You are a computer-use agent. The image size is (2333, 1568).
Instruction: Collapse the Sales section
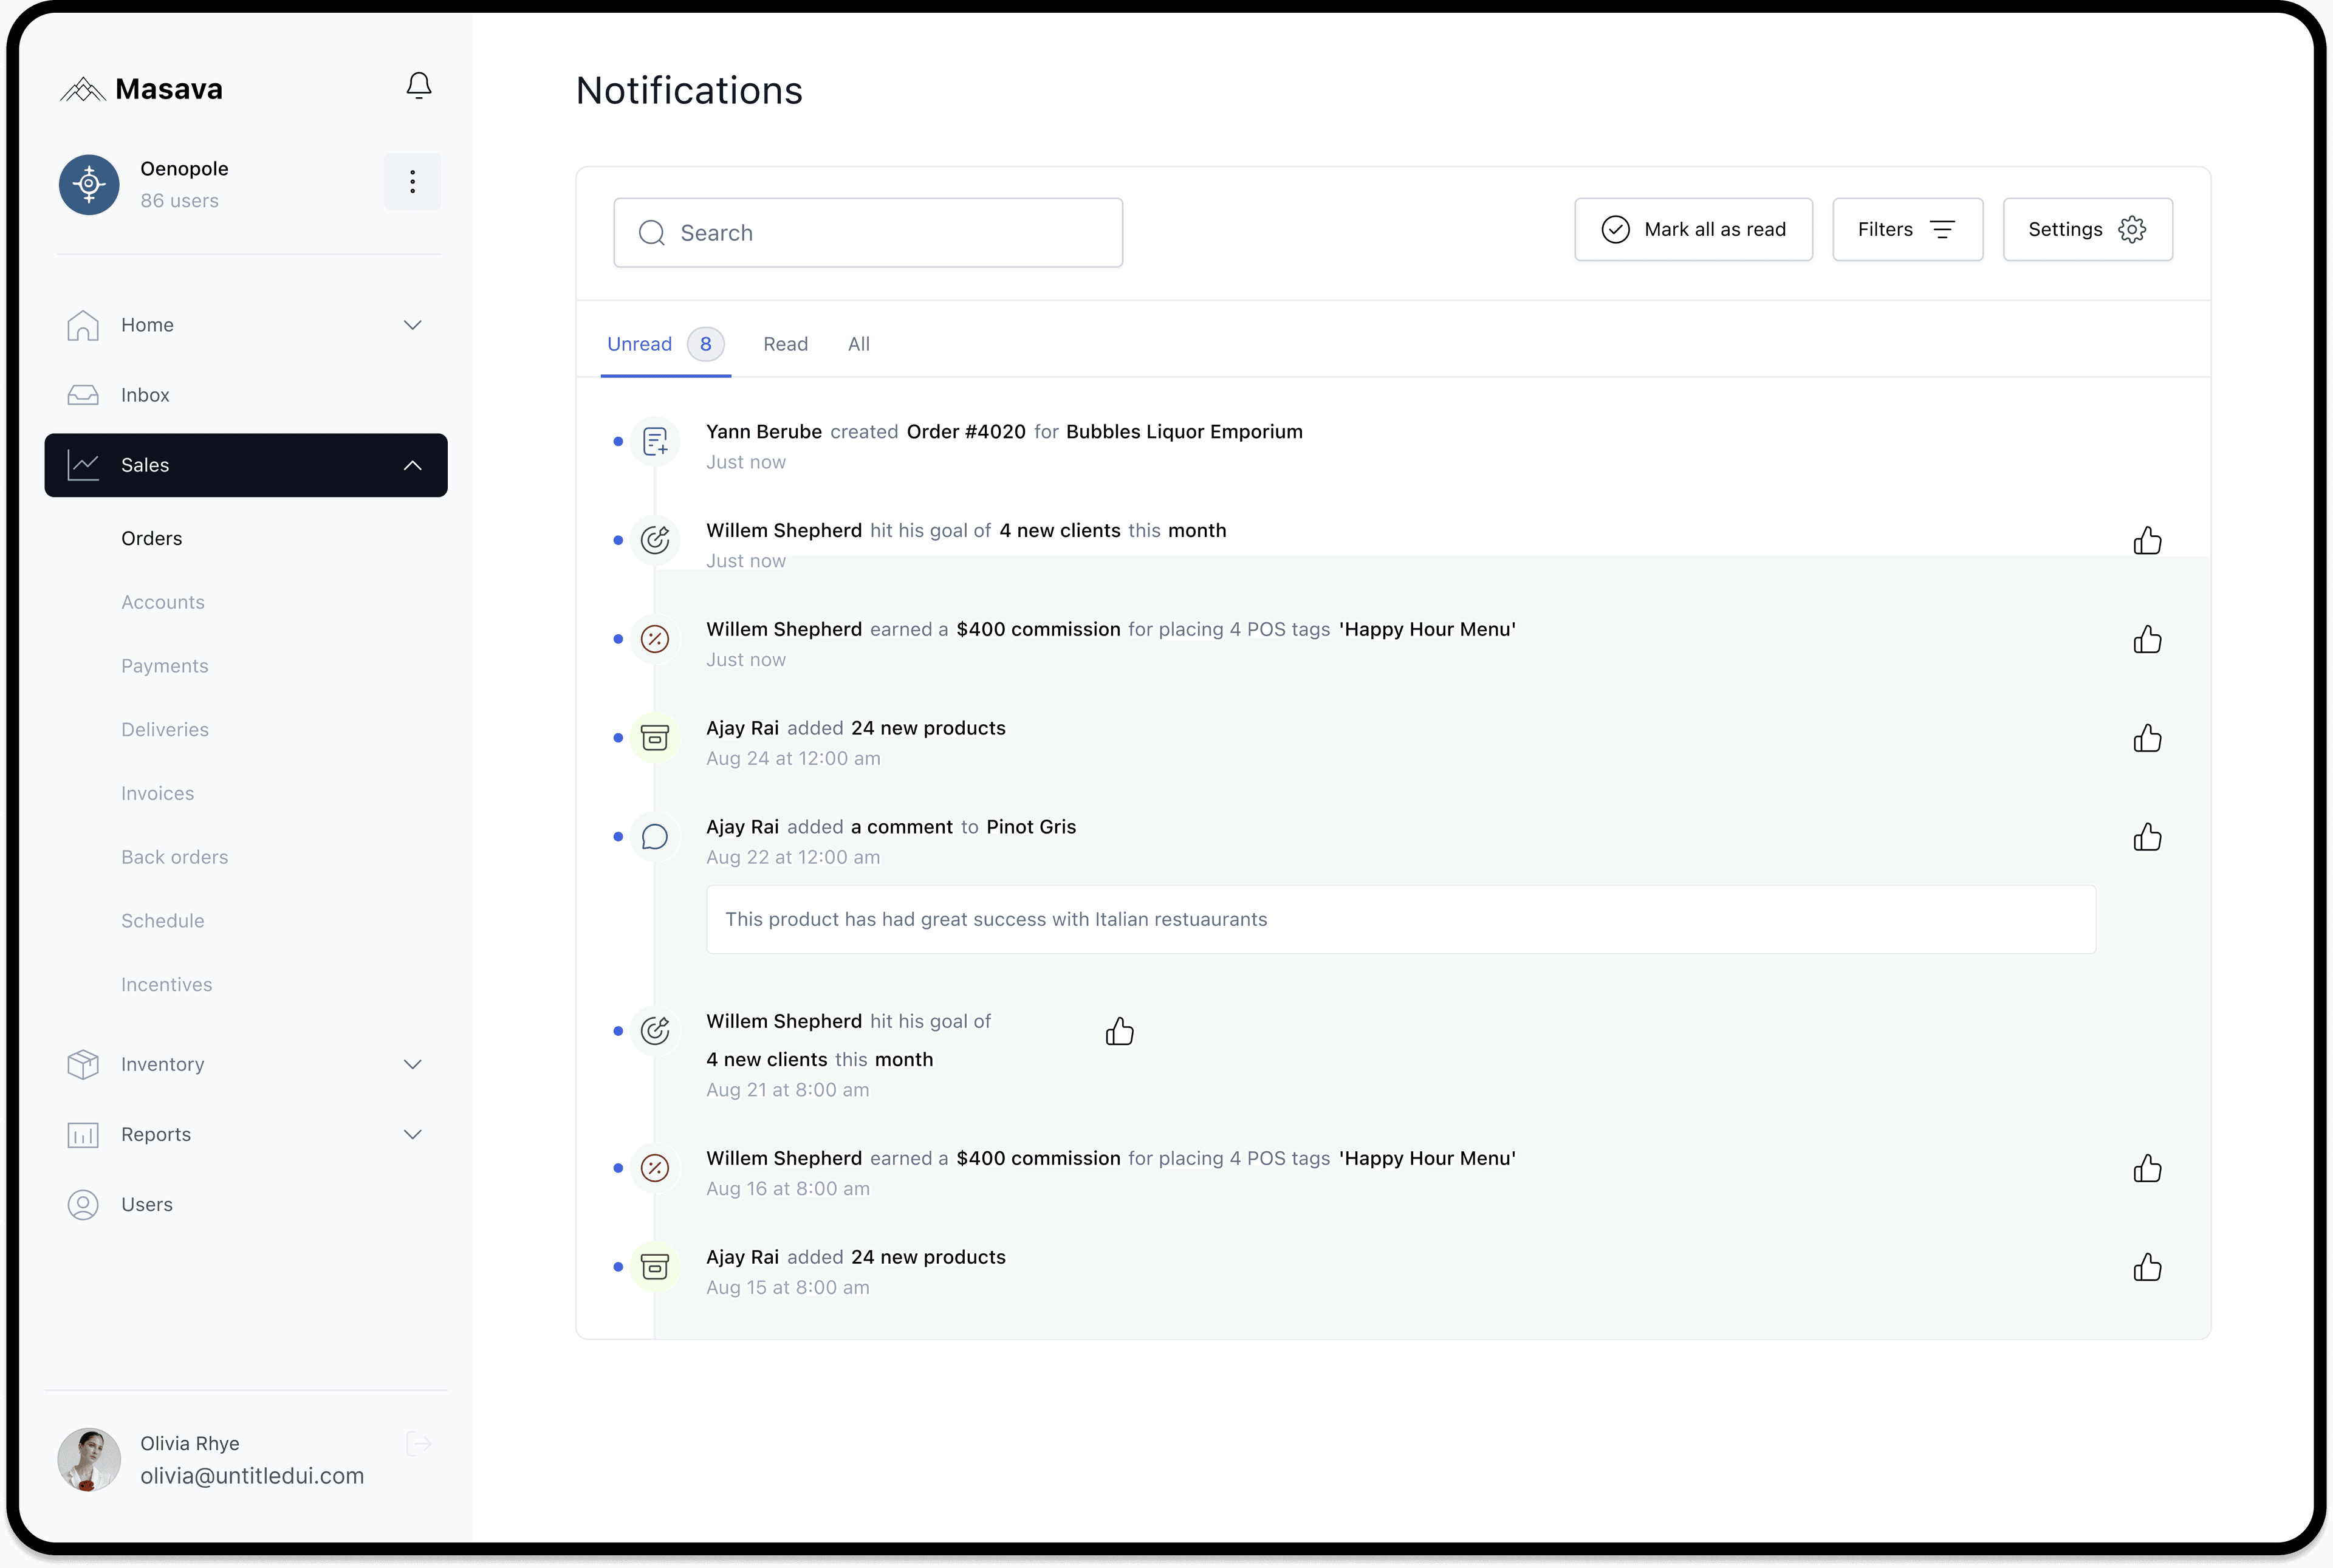coord(412,465)
